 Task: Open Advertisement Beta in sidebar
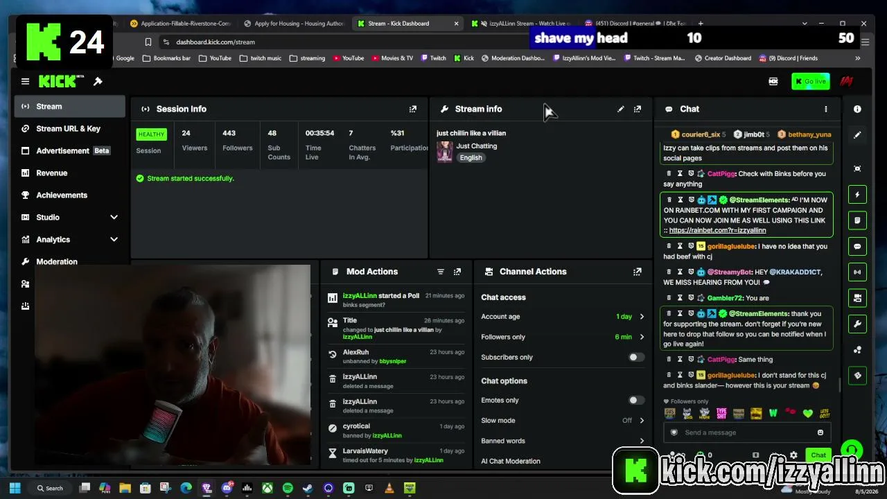[x=70, y=151]
